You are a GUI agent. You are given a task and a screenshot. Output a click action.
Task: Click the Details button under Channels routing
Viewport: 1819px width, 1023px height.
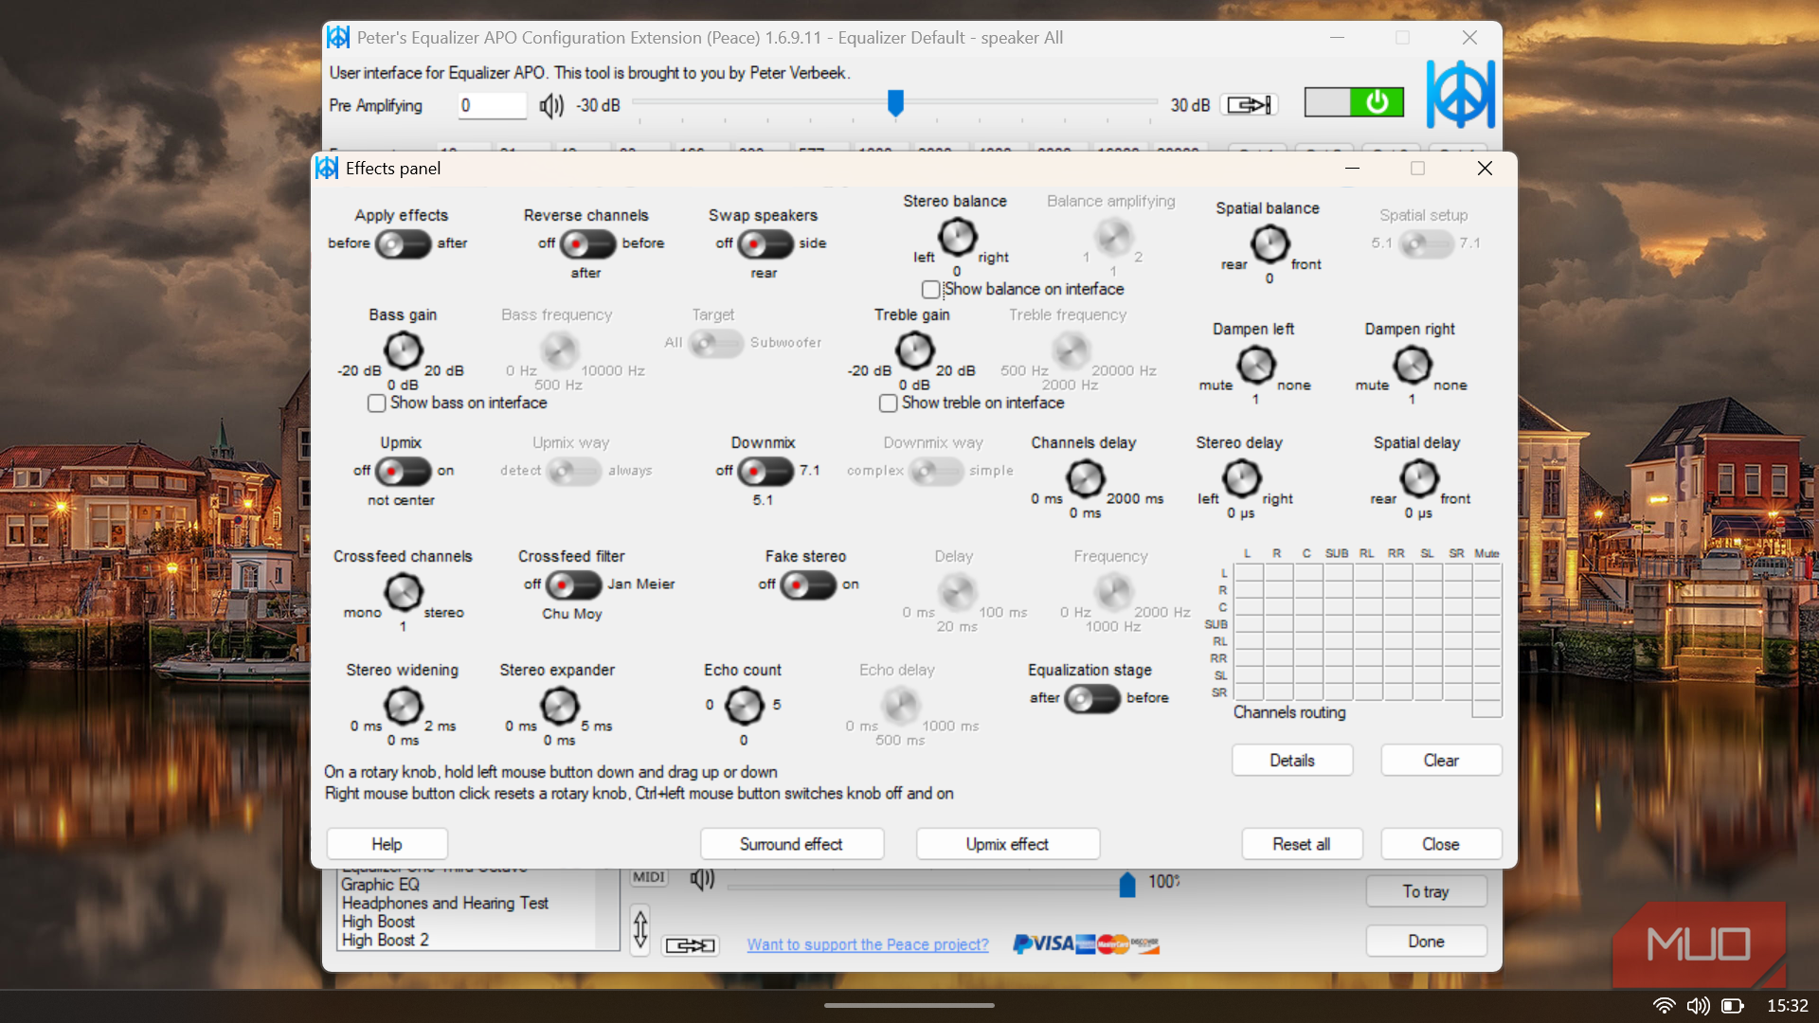coord(1292,761)
